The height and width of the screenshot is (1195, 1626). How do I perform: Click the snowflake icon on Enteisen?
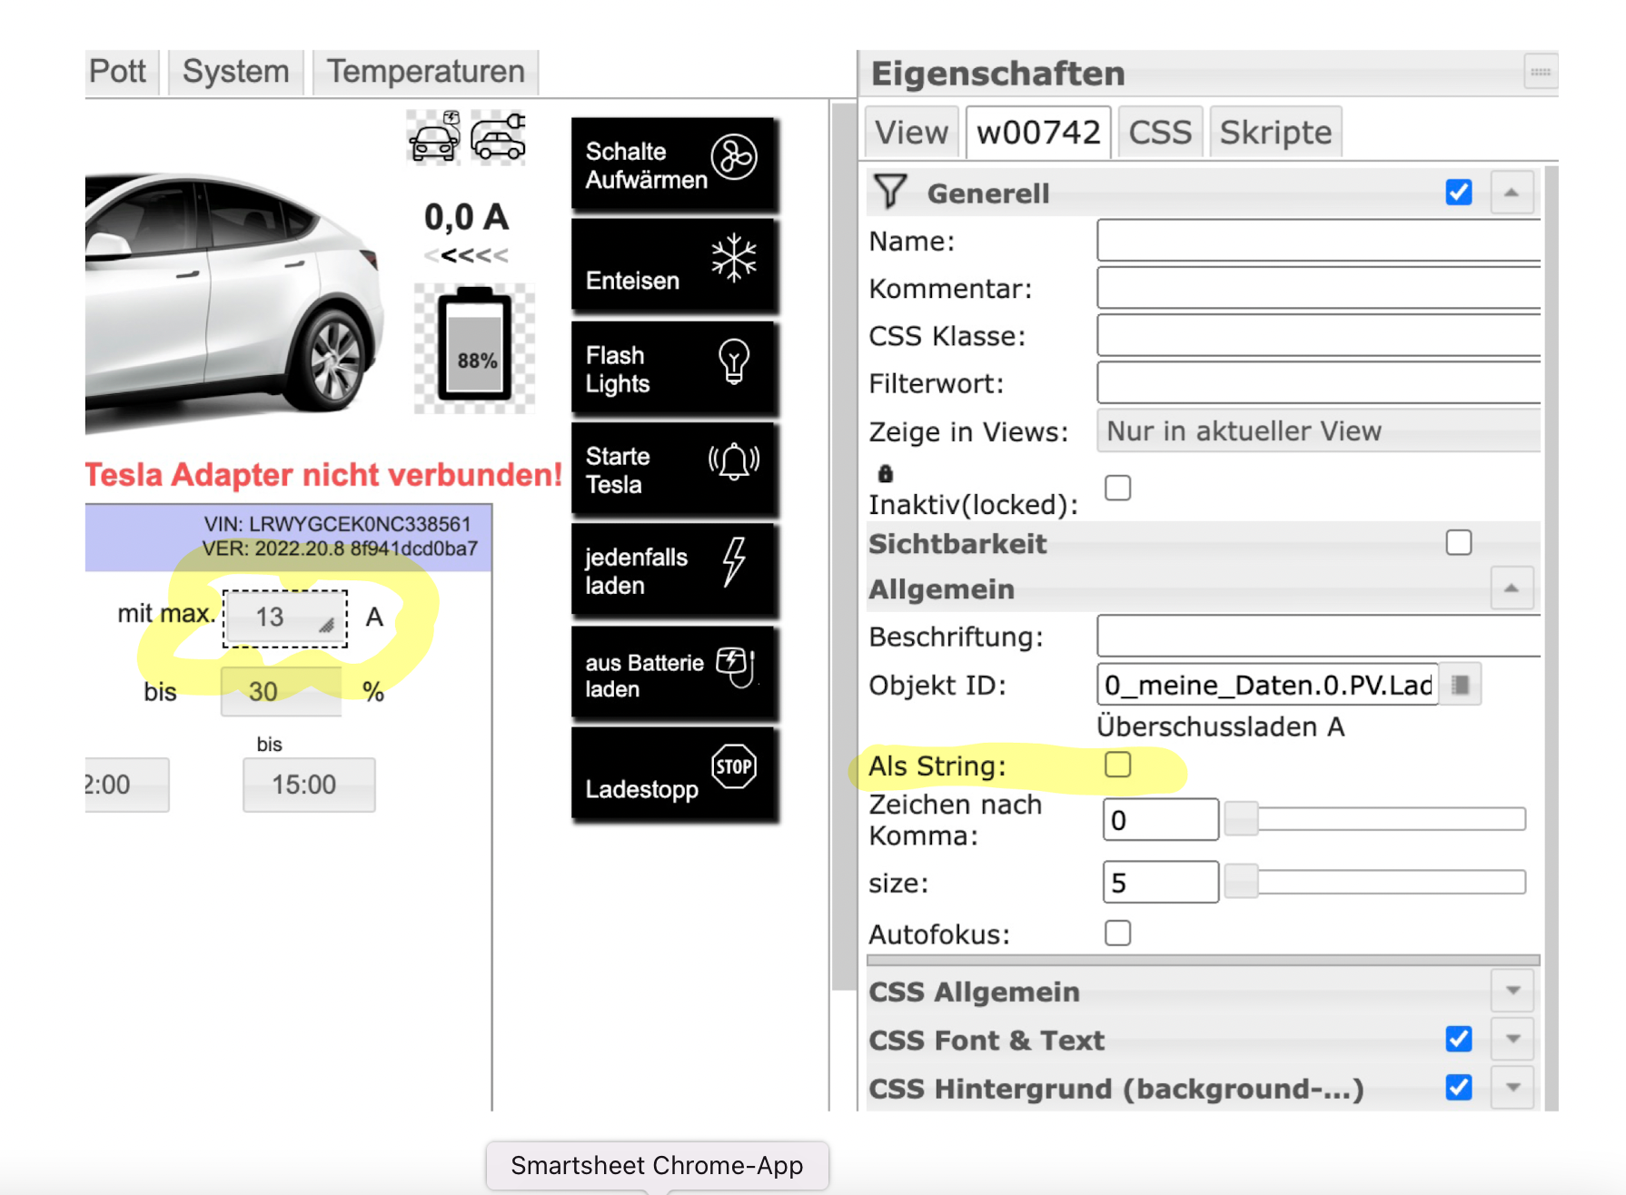click(734, 258)
